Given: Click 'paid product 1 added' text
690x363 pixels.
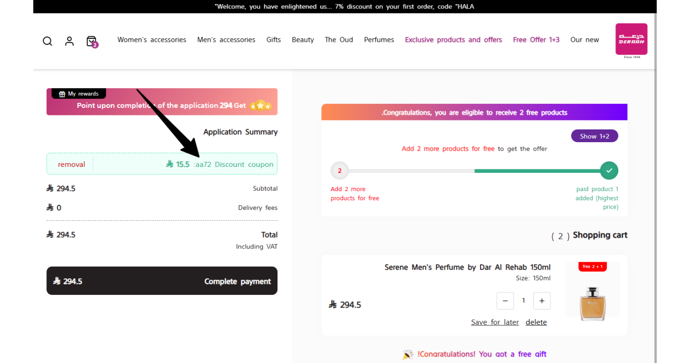Looking at the screenshot, I should tap(597, 198).
